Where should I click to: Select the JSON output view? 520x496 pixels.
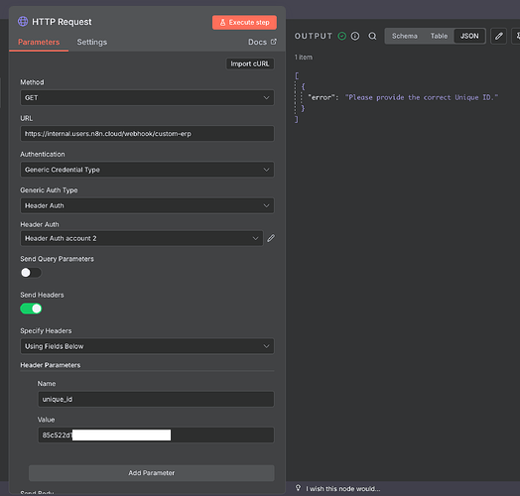tap(469, 36)
